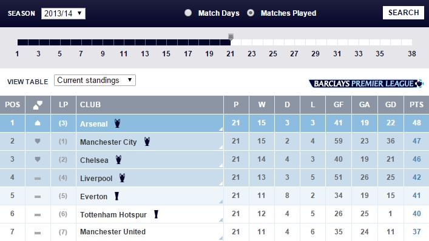Click the trophy icon next to Manchester City
Screen dimensions: 429x241
click(147, 141)
